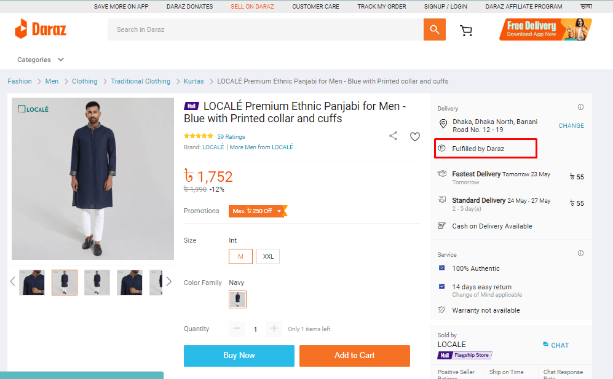
Task: Add item to wishlist via heart icon
Action: tap(415, 136)
